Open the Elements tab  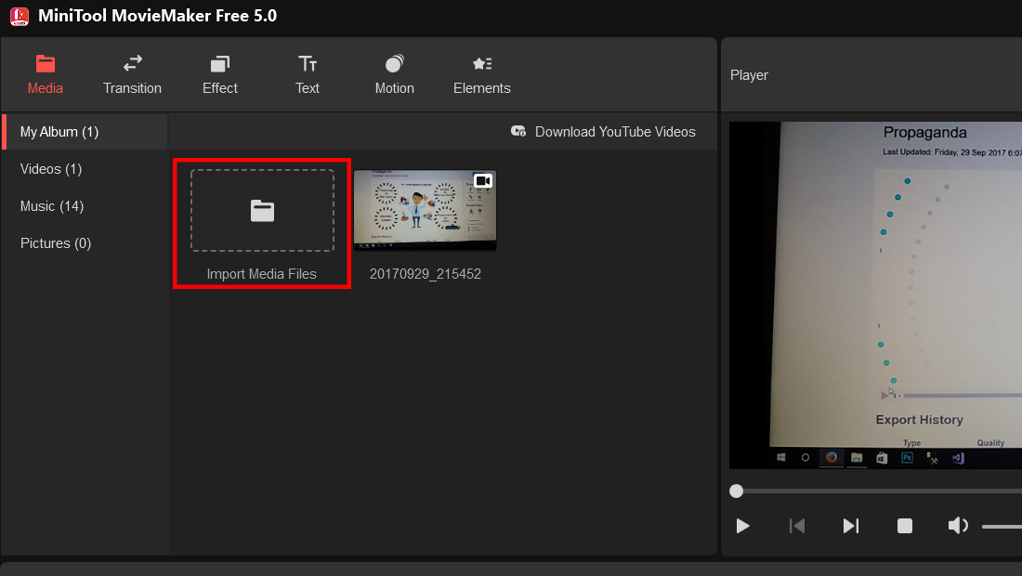click(481, 75)
